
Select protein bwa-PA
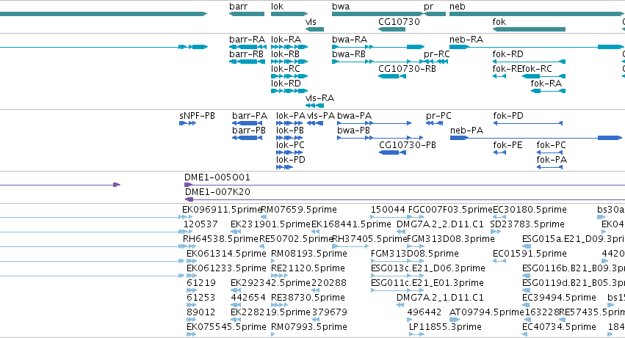(354, 116)
